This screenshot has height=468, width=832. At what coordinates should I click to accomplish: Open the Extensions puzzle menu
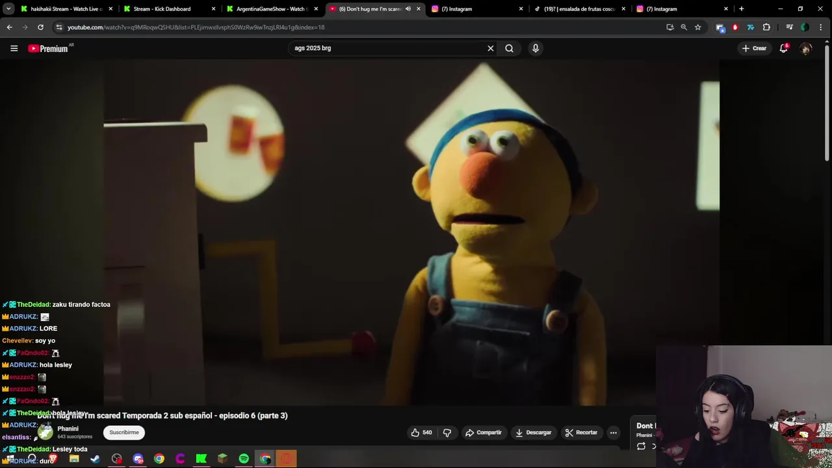766,27
